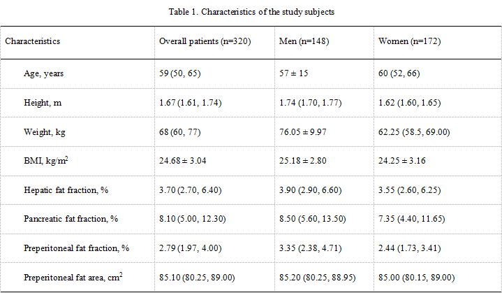This screenshot has height=293, width=502.
Task: Select the Age, years row label
Action: (46, 72)
